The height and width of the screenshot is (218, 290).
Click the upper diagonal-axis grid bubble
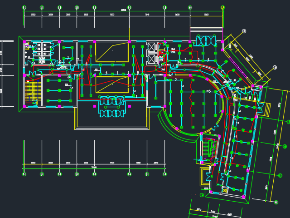(x=244, y=31)
